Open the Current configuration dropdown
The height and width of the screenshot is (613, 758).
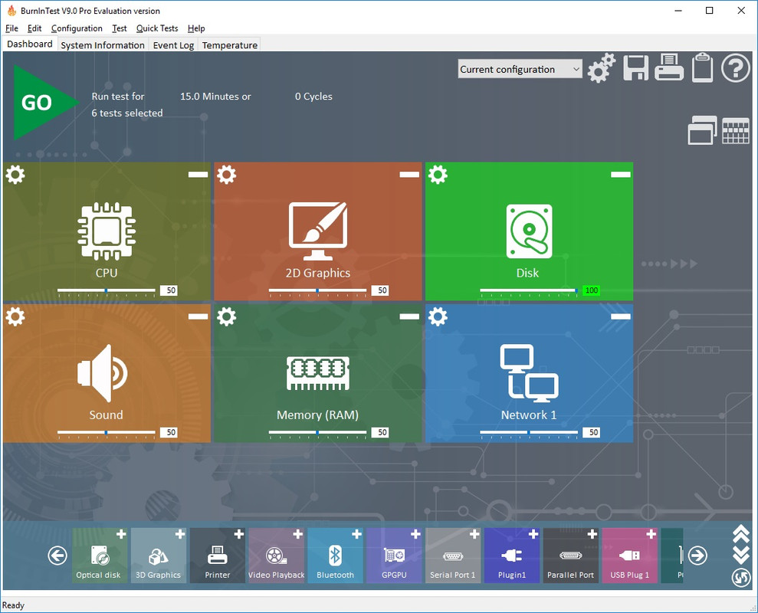click(520, 69)
